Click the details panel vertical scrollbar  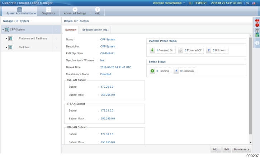(250, 86)
